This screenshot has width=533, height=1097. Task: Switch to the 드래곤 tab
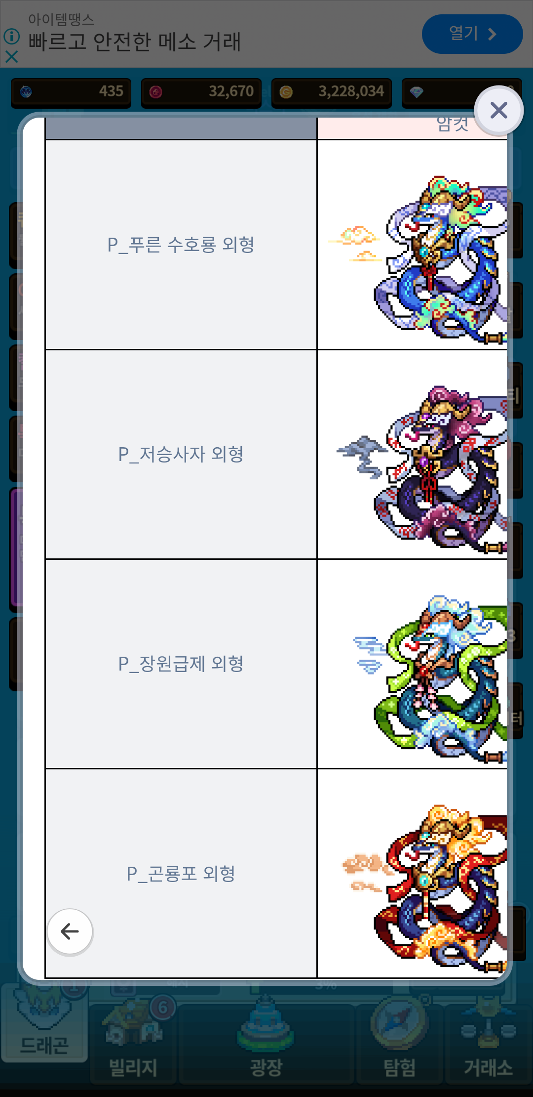(44, 1023)
